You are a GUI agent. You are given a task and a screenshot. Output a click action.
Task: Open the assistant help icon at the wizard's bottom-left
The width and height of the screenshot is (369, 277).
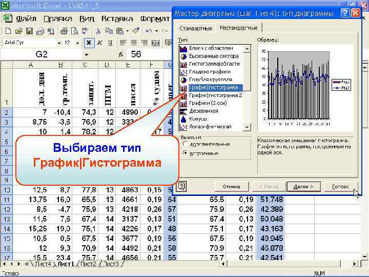click(x=181, y=186)
